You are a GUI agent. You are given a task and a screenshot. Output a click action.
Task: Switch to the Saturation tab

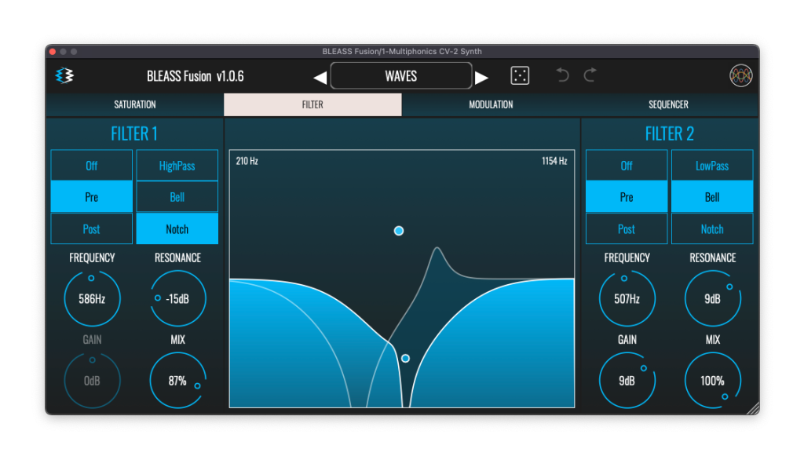(135, 104)
